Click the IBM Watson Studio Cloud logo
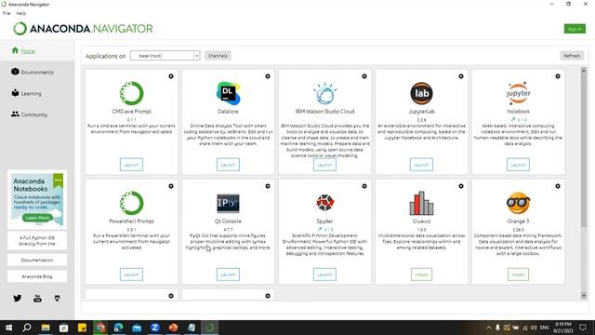 324,93
